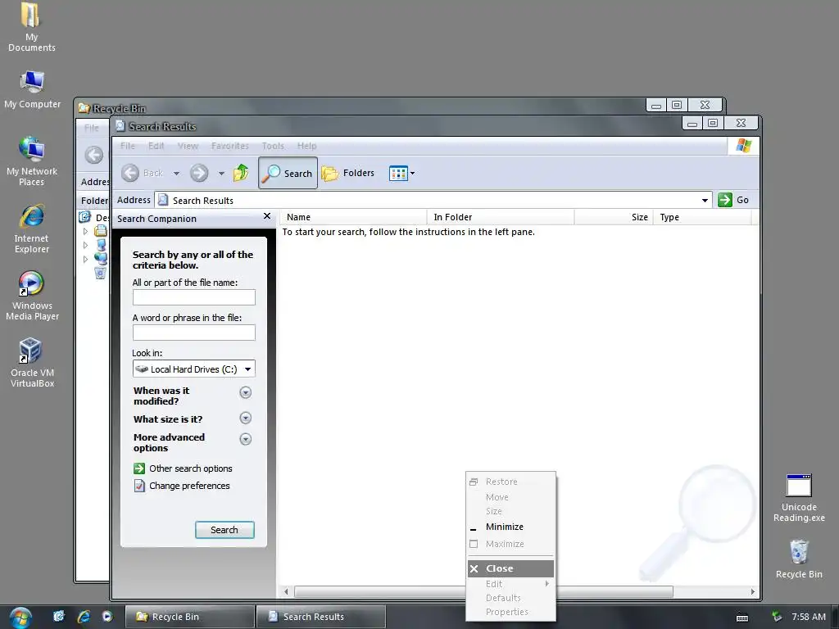Launch Media Player from quick launch
Screen dimensions: 839x629
coord(107,616)
